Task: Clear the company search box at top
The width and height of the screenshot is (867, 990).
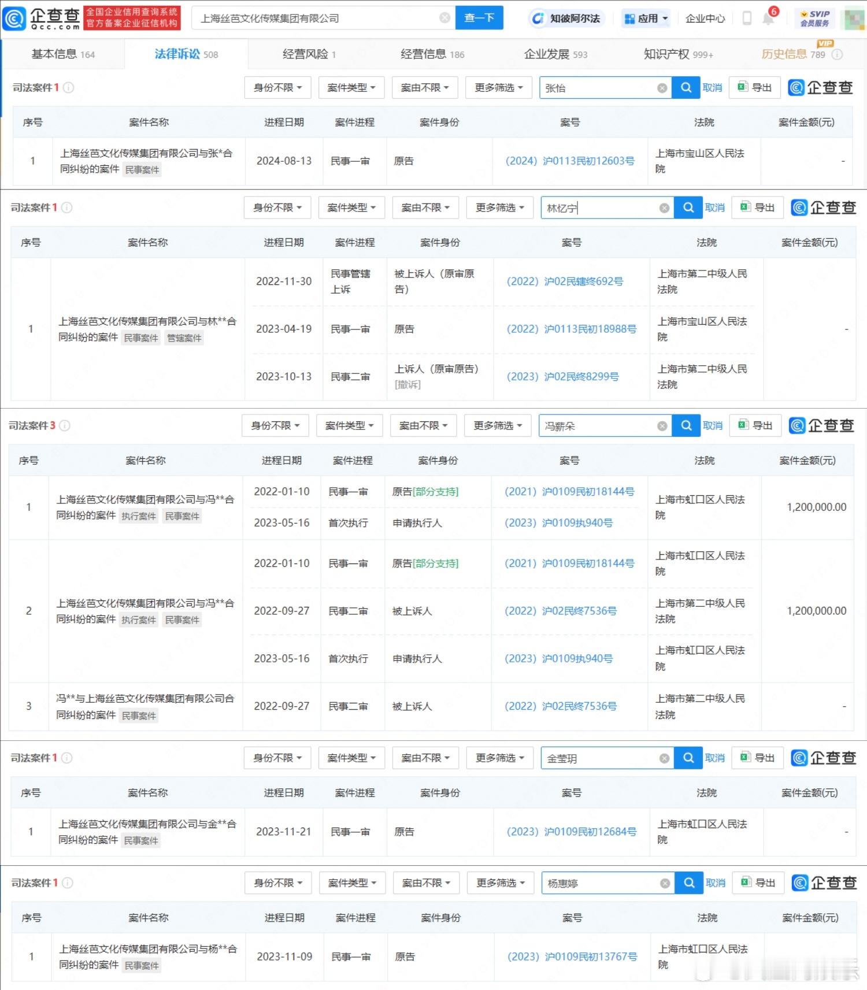Action: click(444, 18)
